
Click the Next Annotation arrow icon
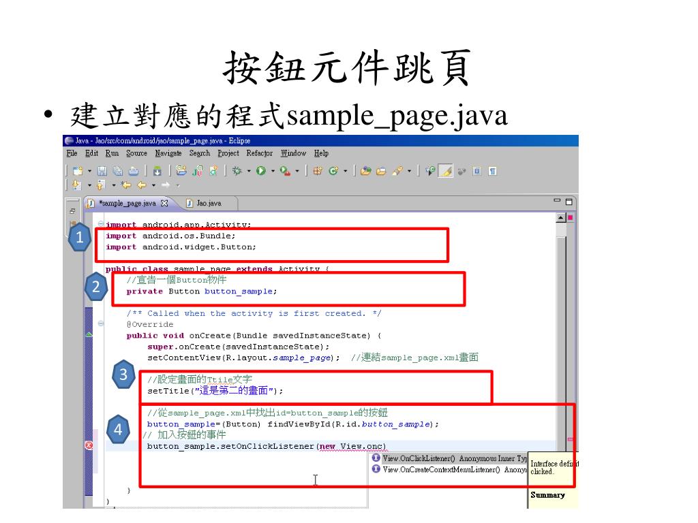pyautogui.click(x=77, y=185)
